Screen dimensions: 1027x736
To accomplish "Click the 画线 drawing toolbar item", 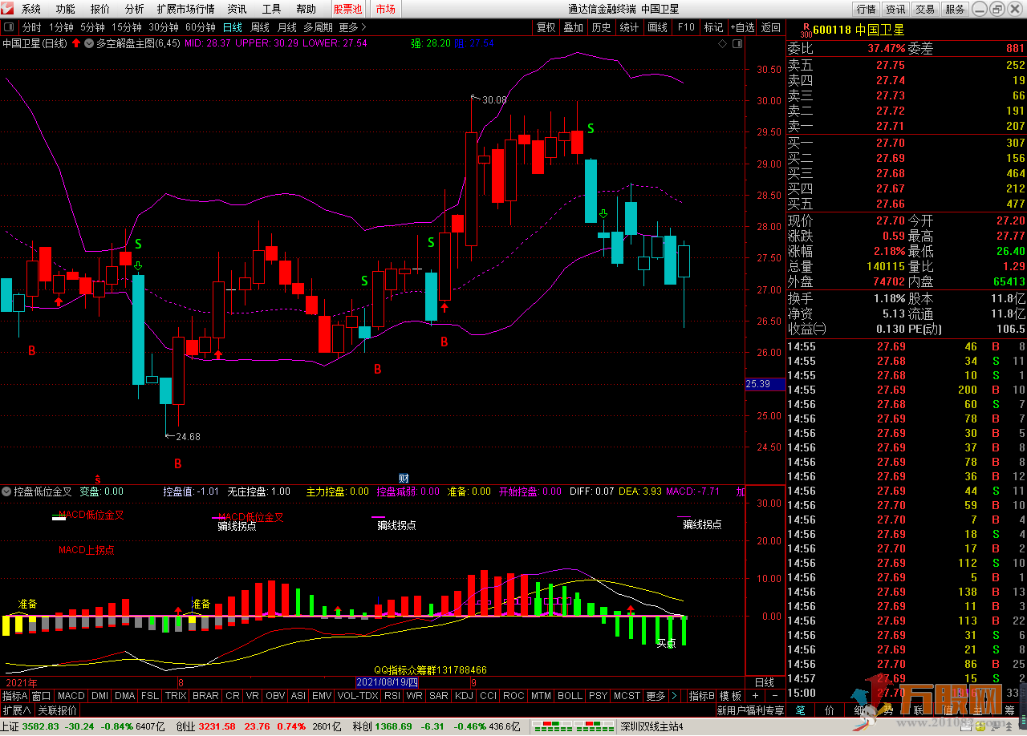I will point(657,27).
